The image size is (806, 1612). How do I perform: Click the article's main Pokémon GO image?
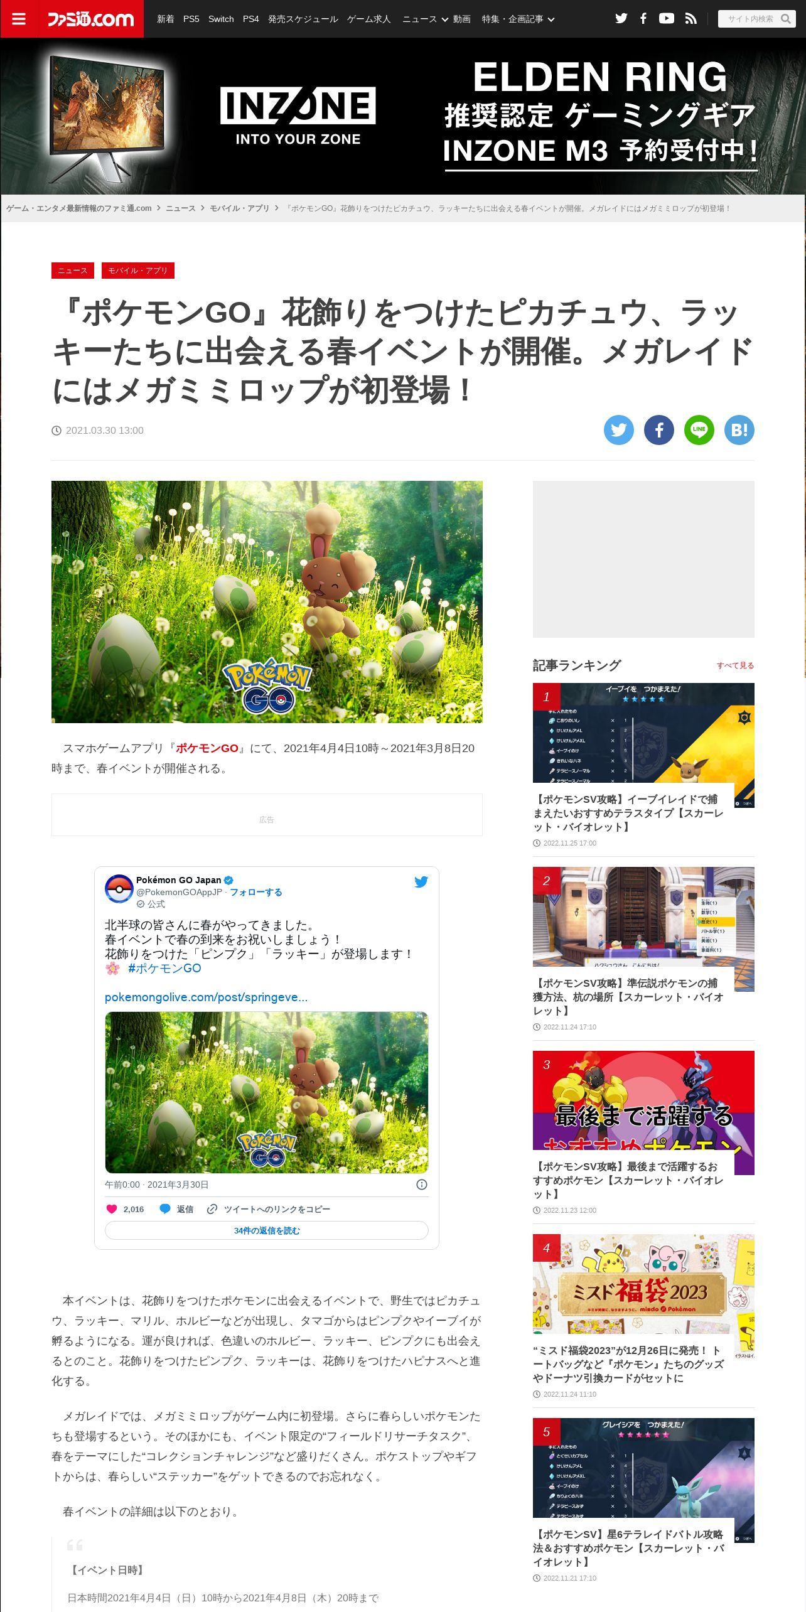(x=267, y=602)
